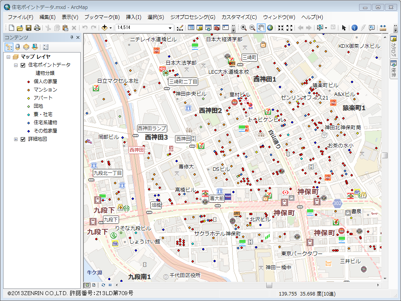Image resolution: width=401 pixels, height=301 pixels.
Task: Toggle 詳細地図 layer visibility
Action: pyautogui.click(x=23, y=139)
